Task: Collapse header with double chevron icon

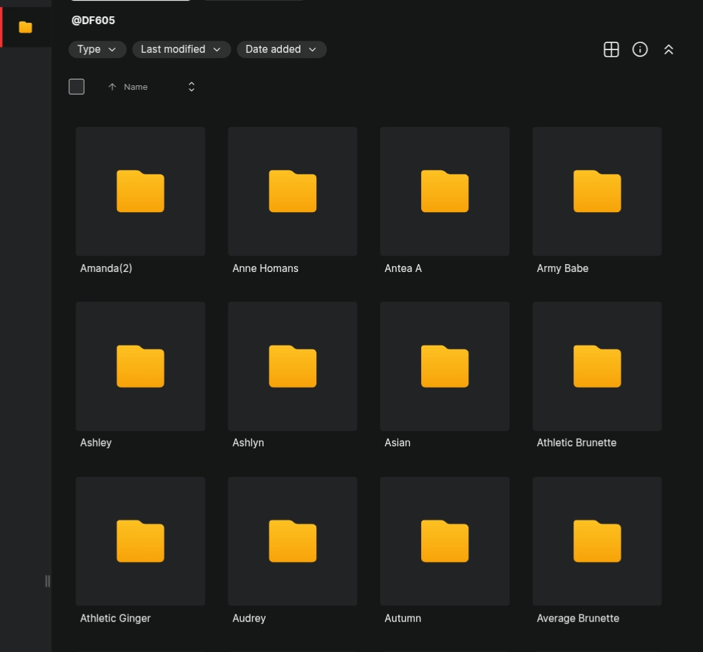Action: tap(669, 49)
